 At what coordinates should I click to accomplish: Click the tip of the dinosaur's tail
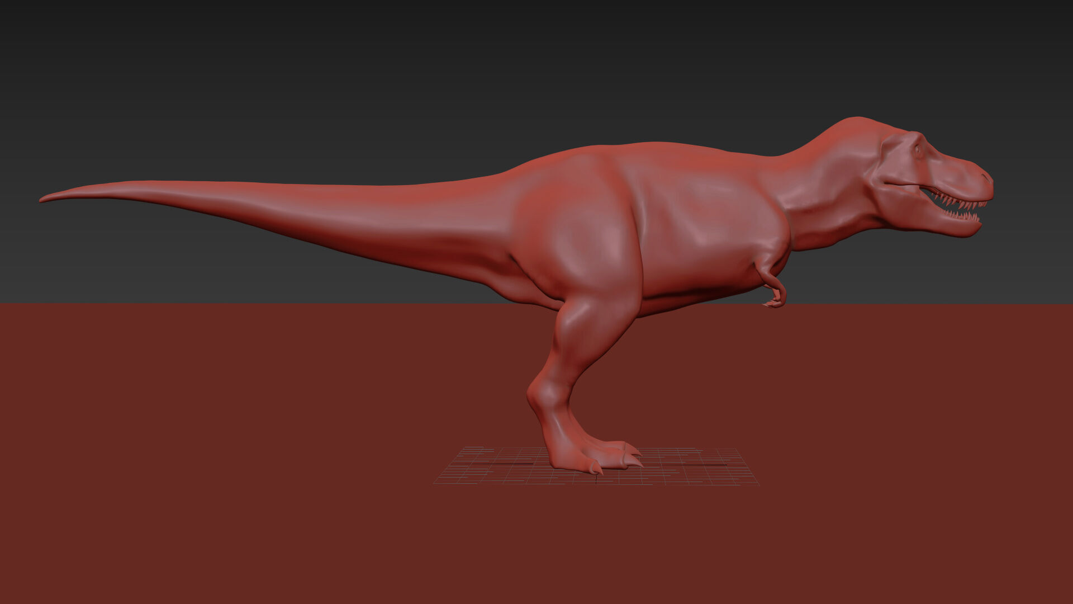[x=45, y=199]
